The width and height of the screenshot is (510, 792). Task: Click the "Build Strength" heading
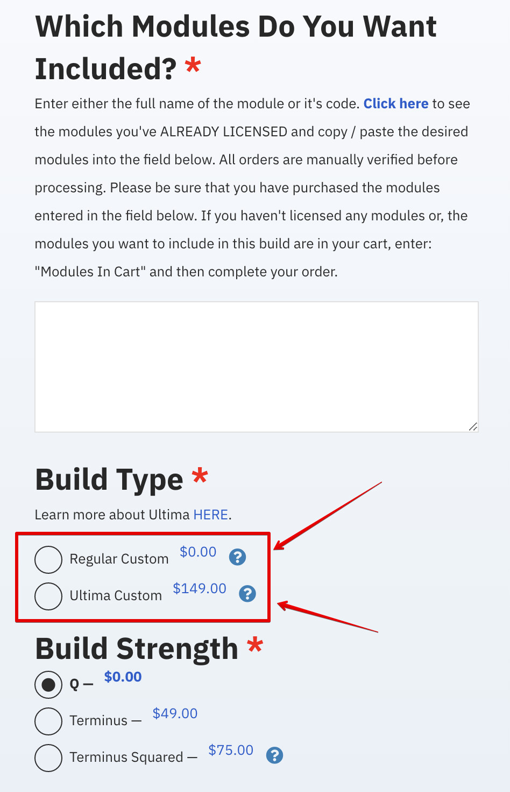click(137, 648)
